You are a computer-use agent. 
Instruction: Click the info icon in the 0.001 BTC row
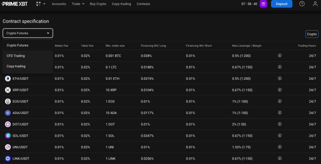coord(280,56)
